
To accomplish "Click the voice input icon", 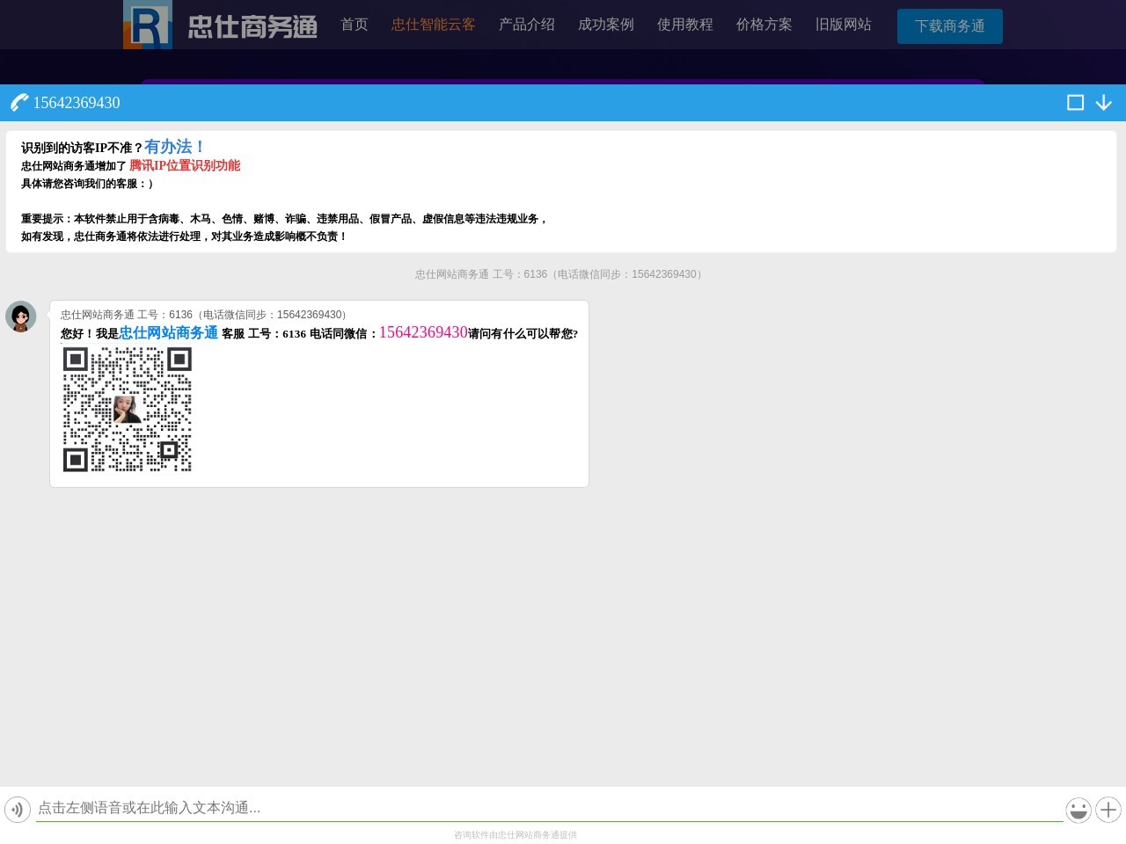I will tap(18, 810).
